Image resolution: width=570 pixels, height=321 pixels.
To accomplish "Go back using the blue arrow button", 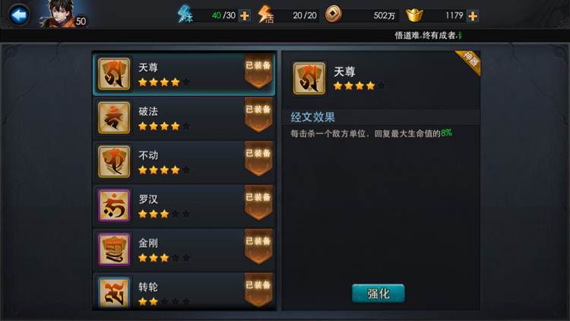I will click(18, 15).
